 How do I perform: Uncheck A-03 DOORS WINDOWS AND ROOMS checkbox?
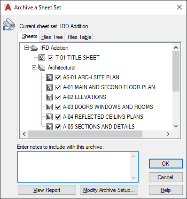point(58,107)
